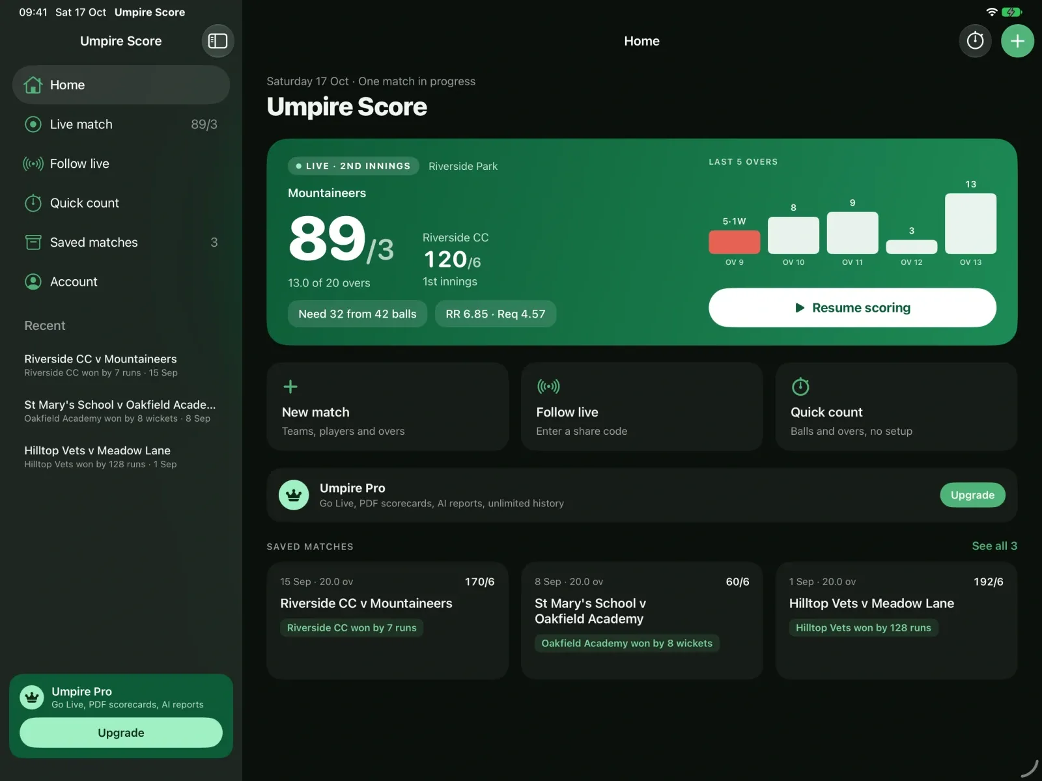
Task: Click the Account person icon
Action: [x=33, y=282]
